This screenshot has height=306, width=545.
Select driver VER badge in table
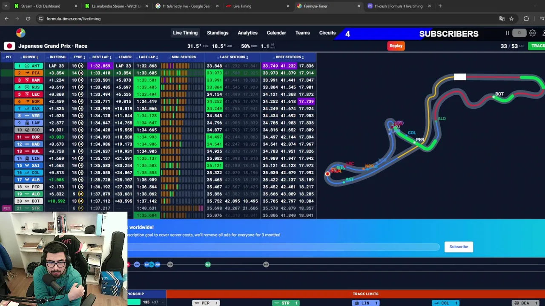click(x=29, y=116)
